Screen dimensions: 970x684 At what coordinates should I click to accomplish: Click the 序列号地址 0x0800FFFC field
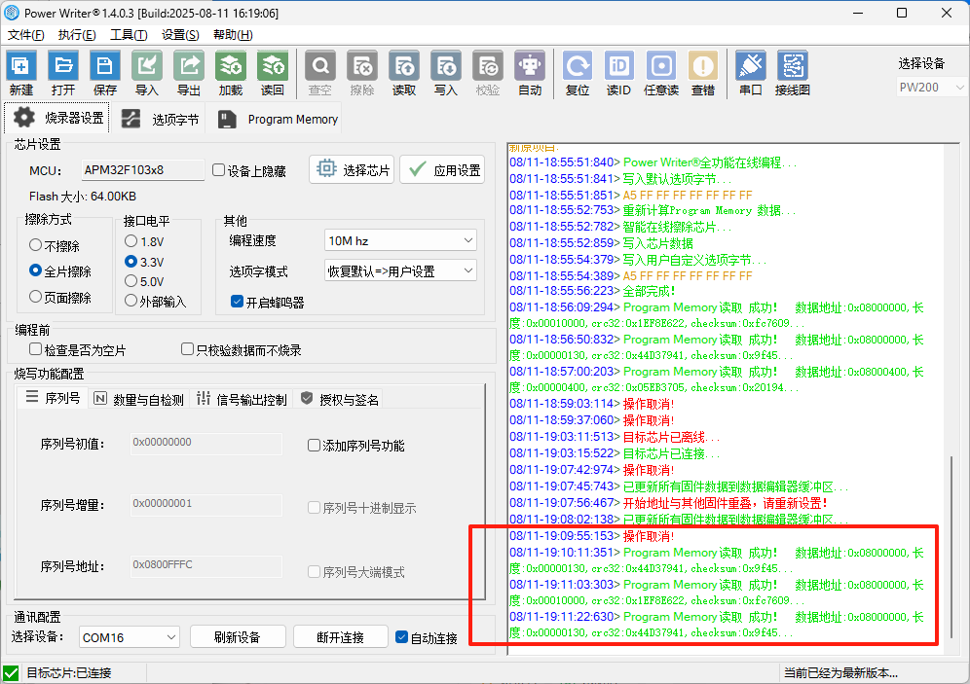click(x=206, y=565)
